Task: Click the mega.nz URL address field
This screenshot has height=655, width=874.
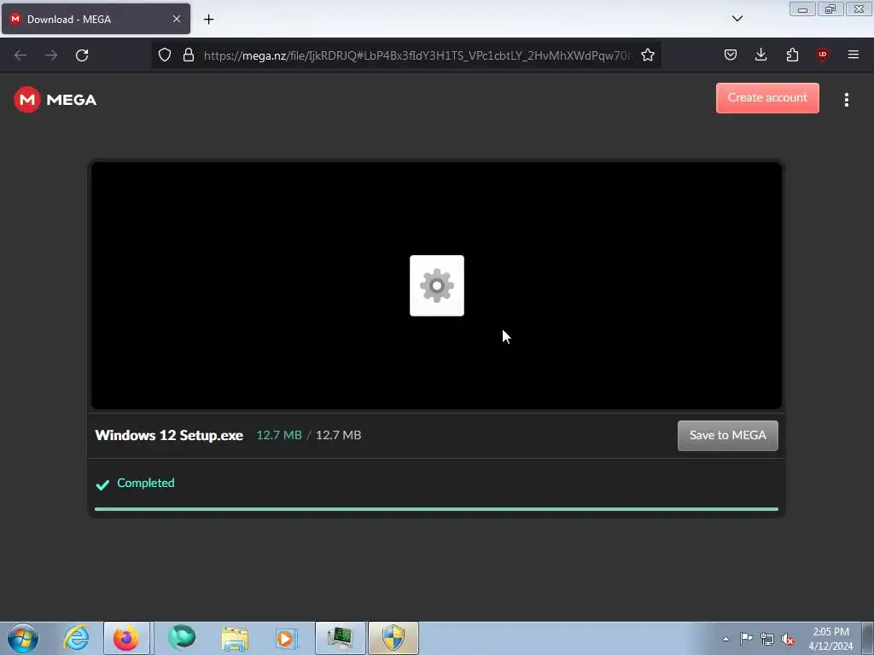Action: tap(418, 55)
